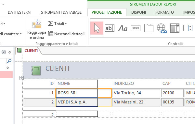Click the layout selector cross handle
The height and width of the screenshot is (124, 195).
point(22,78)
